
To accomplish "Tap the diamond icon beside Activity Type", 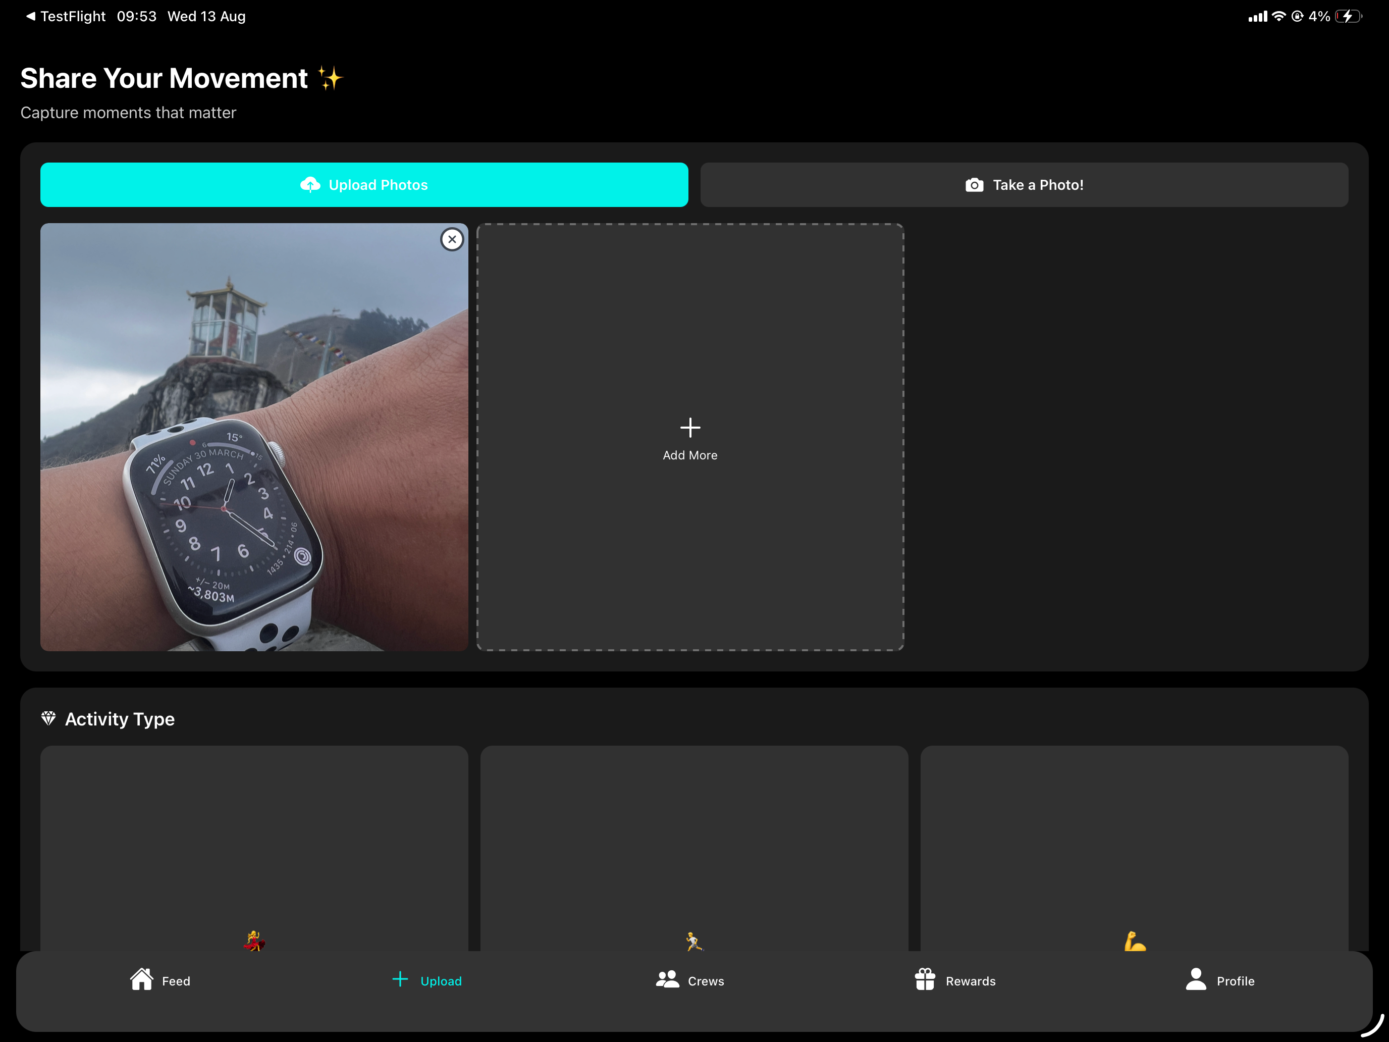I will tap(48, 718).
